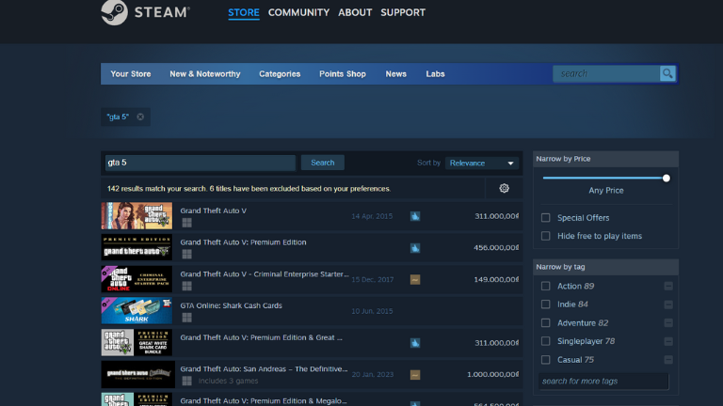Open the ABOUT page
This screenshot has height=406, width=723.
click(x=355, y=12)
